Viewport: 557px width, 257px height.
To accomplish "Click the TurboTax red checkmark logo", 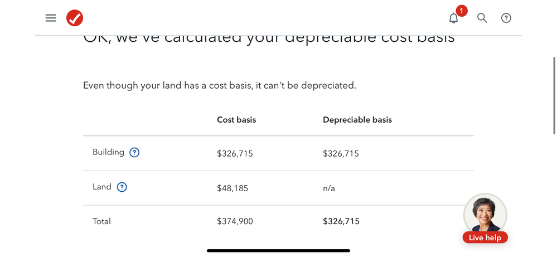I will coord(75,18).
